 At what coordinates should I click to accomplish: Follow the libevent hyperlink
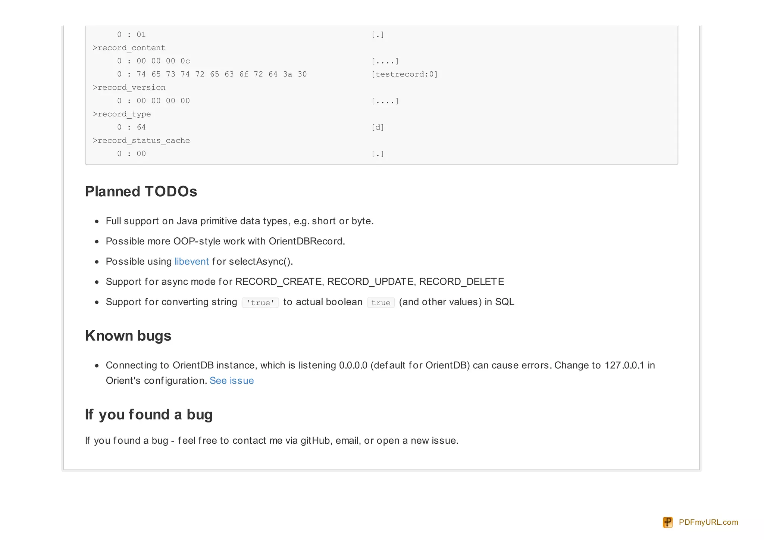(x=191, y=261)
